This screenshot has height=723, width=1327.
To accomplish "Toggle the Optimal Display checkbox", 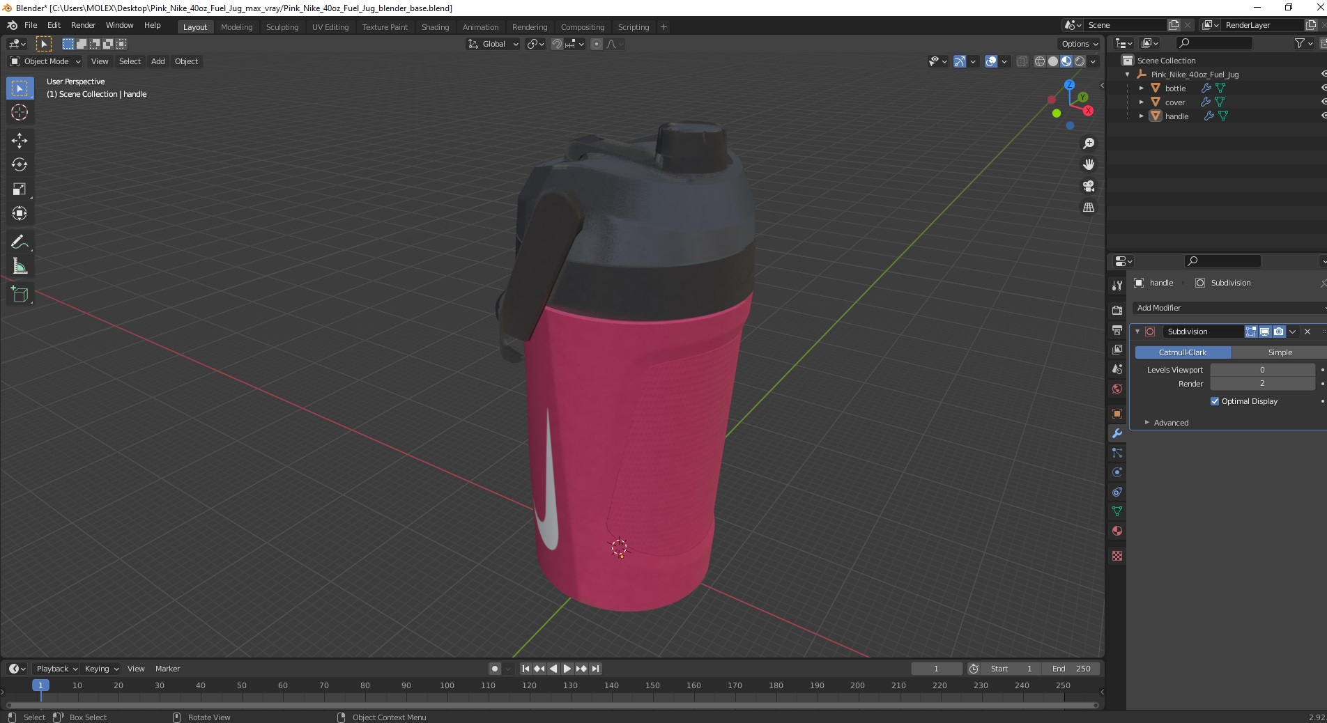I will pyautogui.click(x=1215, y=401).
